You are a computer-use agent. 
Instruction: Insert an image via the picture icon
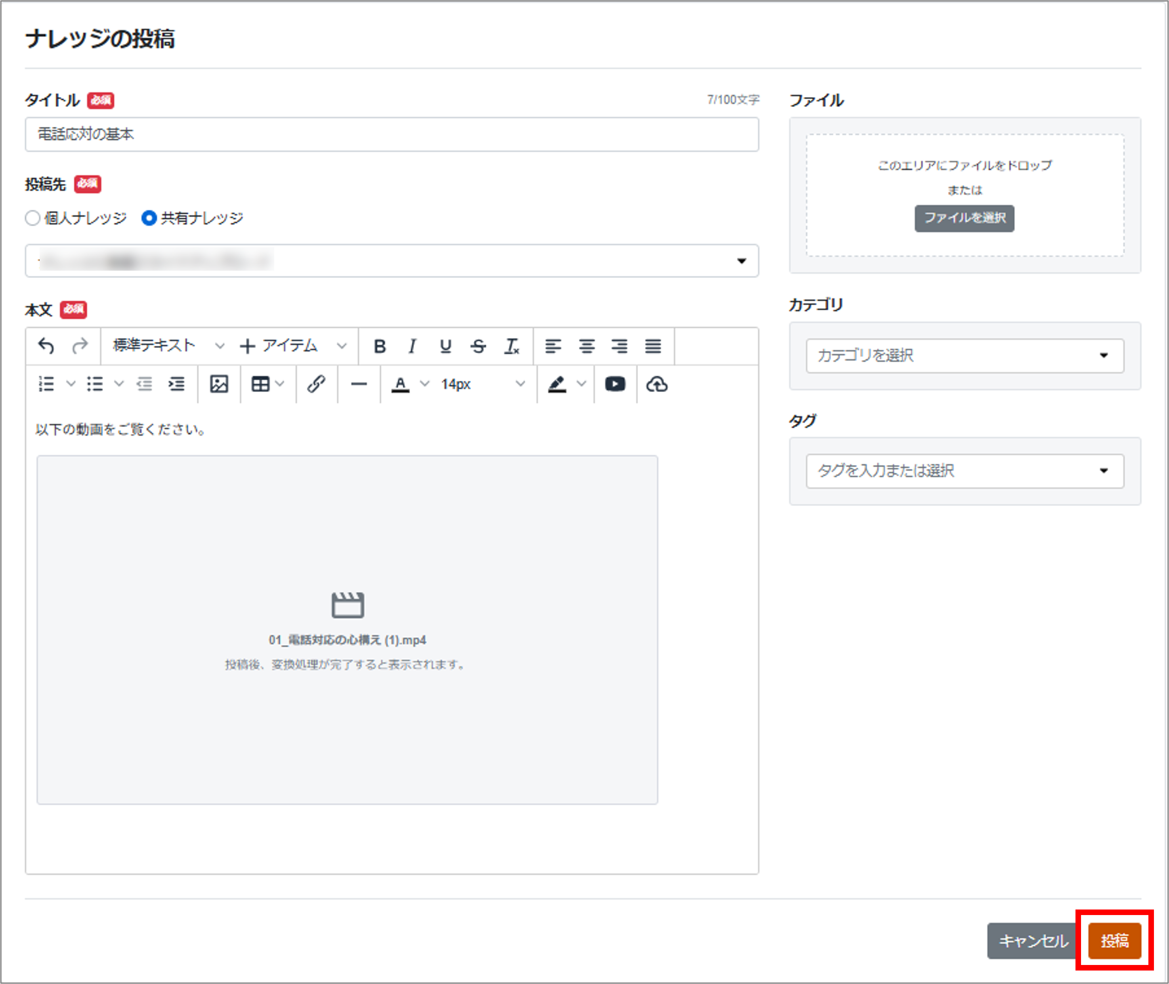pyautogui.click(x=219, y=384)
